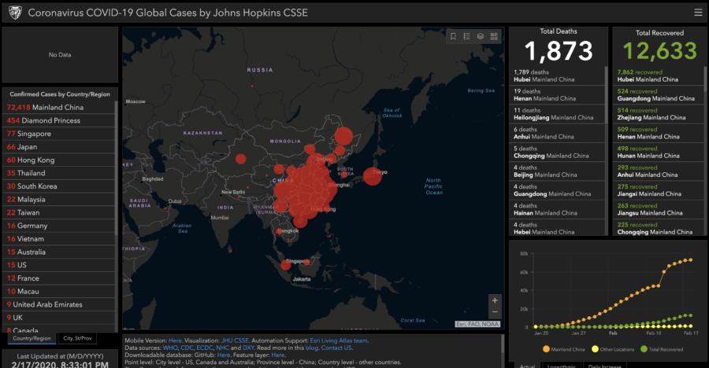The height and width of the screenshot is (368, 709).
Task: Click the 7,862 recovered Hubei entry
Action: tap(659, 75)
